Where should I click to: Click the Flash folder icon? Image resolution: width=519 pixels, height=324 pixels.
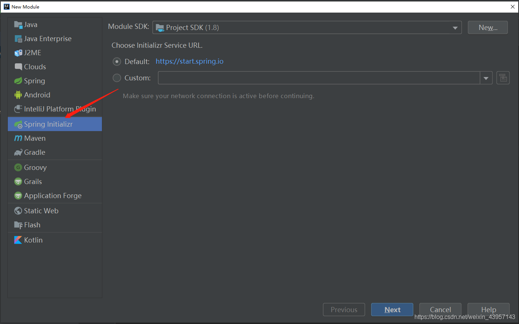tap(18, 225)
